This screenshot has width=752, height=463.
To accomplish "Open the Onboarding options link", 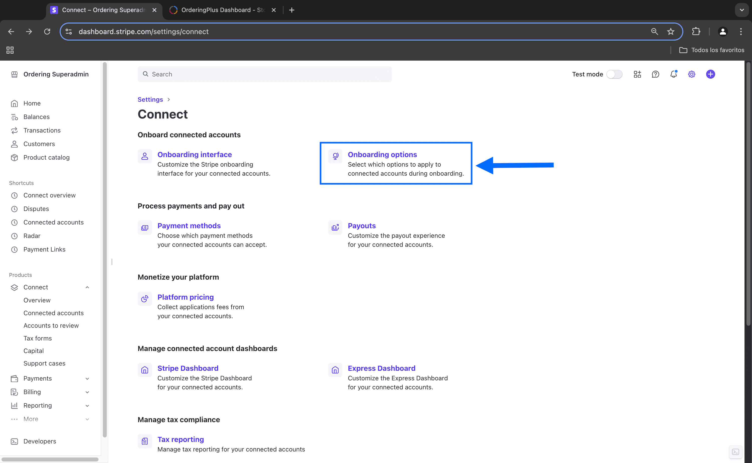I will (382, 155).
